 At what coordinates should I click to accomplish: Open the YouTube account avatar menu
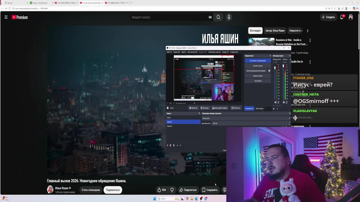tap(351, 17)
